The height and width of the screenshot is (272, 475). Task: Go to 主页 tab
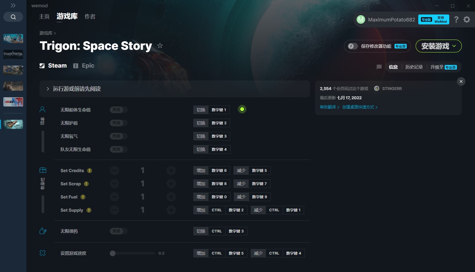pyautogui.click(x=44, y=16)
